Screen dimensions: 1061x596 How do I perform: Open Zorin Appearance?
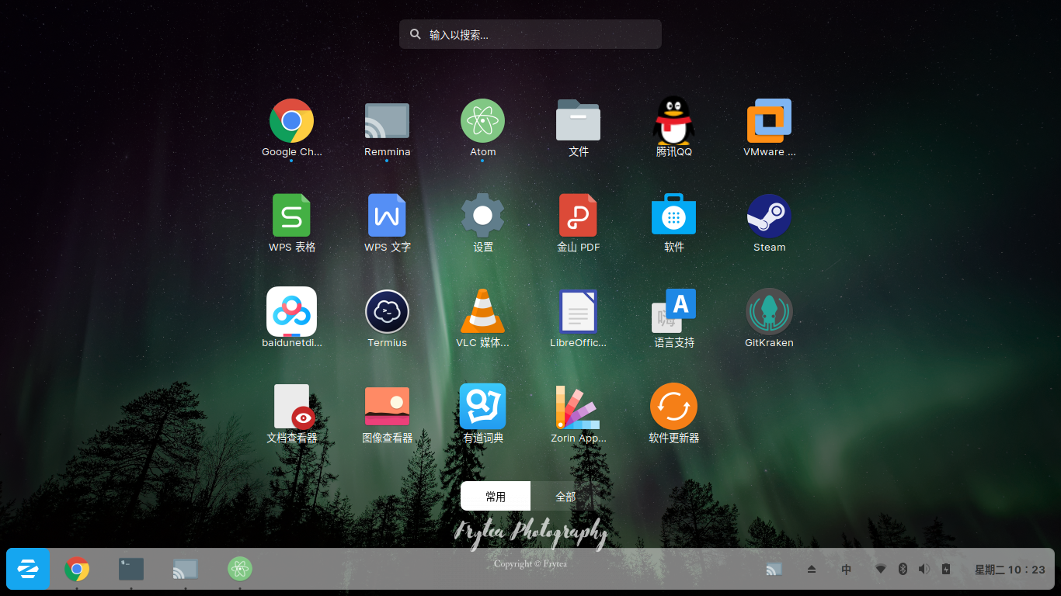[x=578, y=407]
